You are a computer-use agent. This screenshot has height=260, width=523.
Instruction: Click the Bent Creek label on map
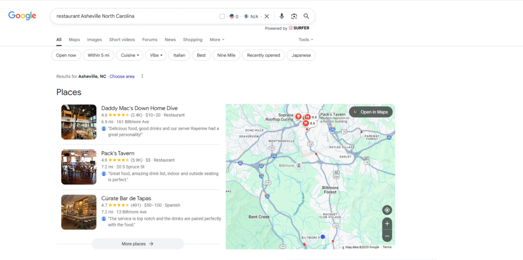coord(259,217)
